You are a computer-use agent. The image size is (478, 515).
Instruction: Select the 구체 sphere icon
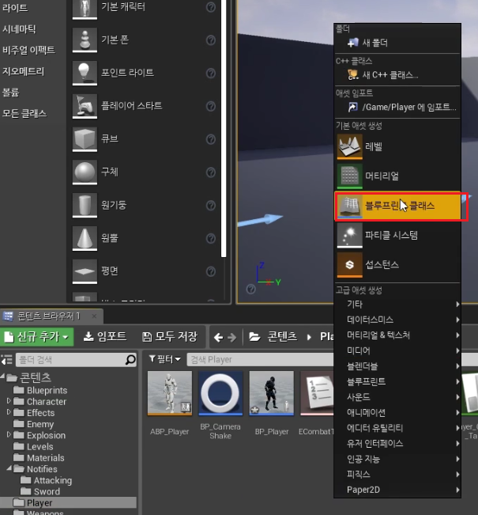click(85, 172)
